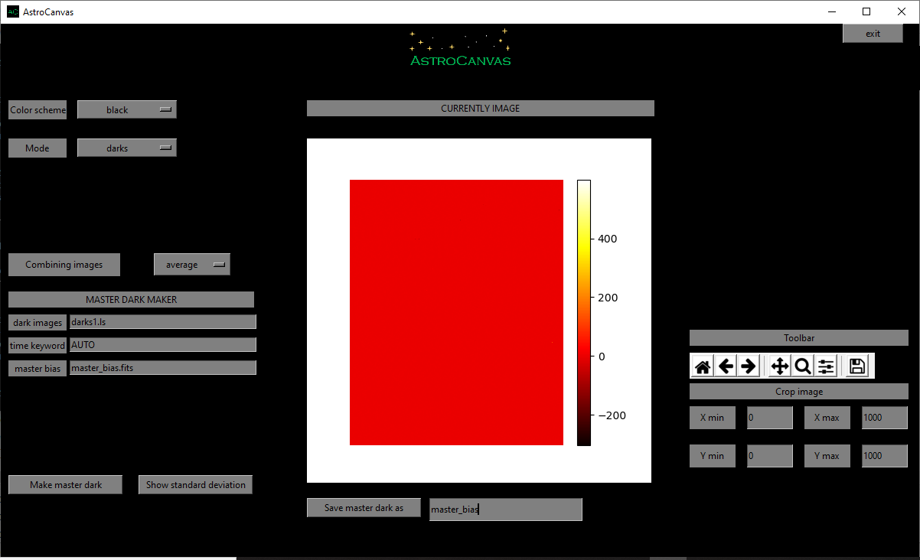Click the colorbar beside the image
The height and width of the screenshot is (560, 920).
(x=584, y=312)
